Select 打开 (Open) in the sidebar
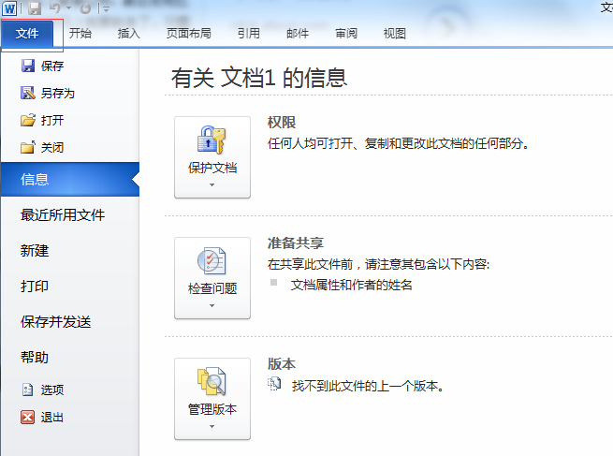 (x=51, y=121)
